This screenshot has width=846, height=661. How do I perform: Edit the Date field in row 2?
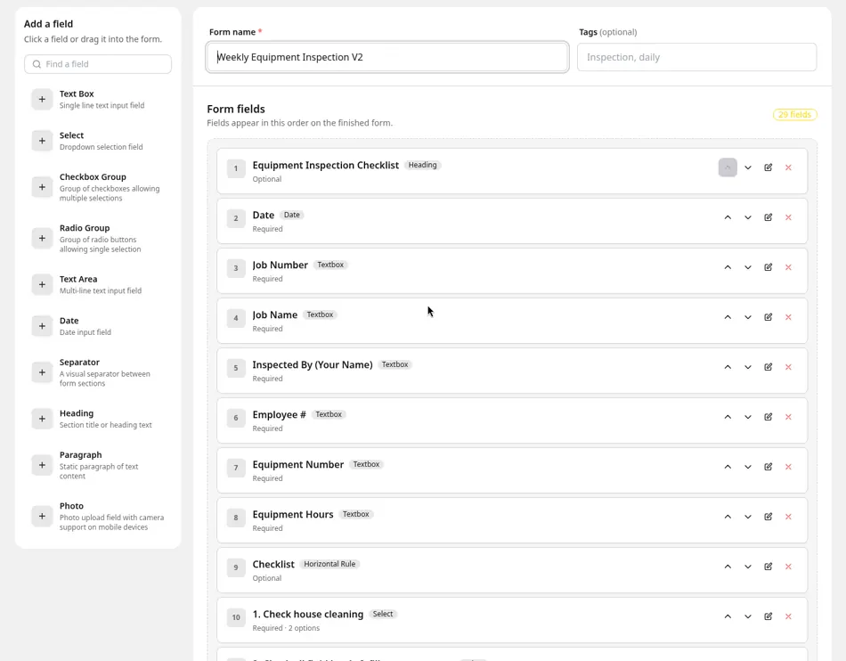[x=768, y=217]
